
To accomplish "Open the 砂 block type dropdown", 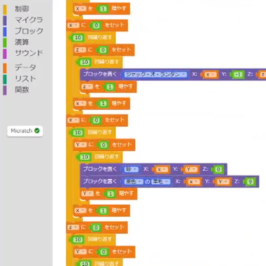I will (x=131, y=170).
